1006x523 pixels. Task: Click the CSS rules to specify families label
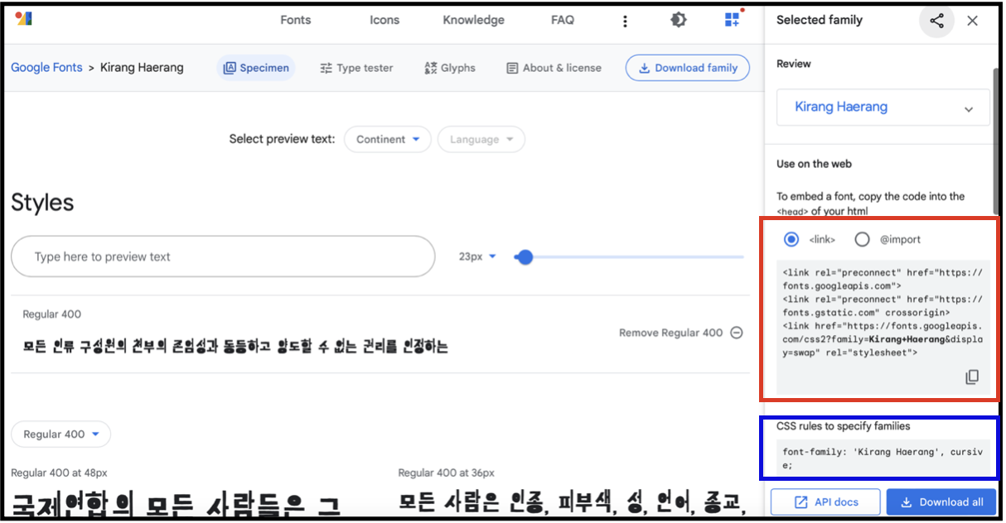pos(844,426)
